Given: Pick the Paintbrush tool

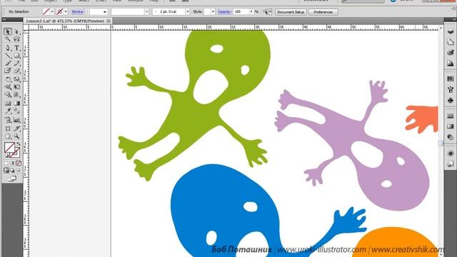Looking at the screenshot, I should [x=8, y=64].
